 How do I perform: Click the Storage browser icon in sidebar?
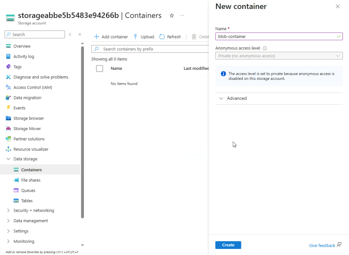8,118
